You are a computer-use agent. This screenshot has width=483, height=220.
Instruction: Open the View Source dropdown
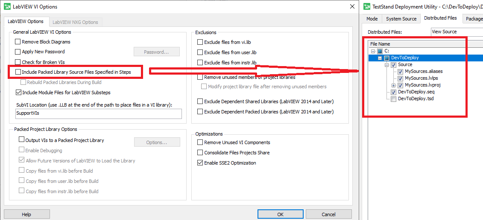(x=457, y=32)
